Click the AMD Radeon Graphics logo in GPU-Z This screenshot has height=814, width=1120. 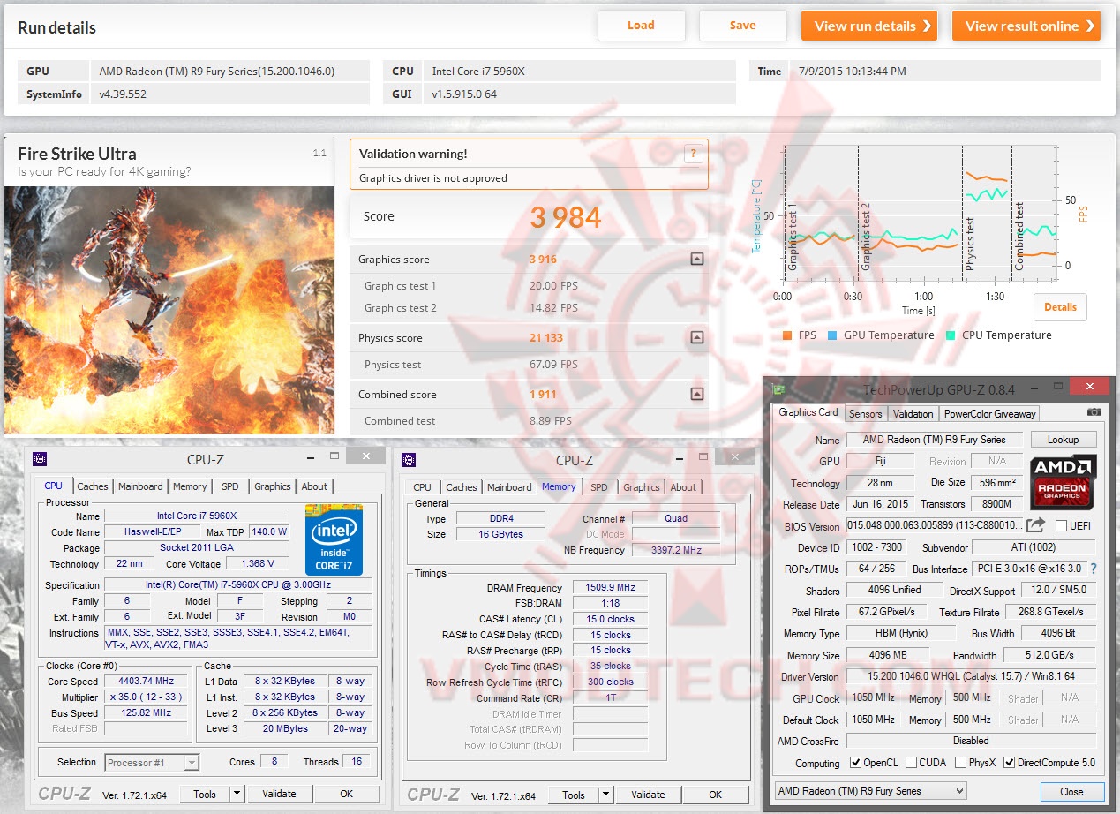(x=1063, y=481)
